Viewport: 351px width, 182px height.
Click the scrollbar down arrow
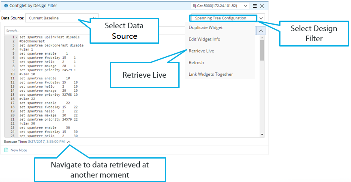tap(262, 135)
